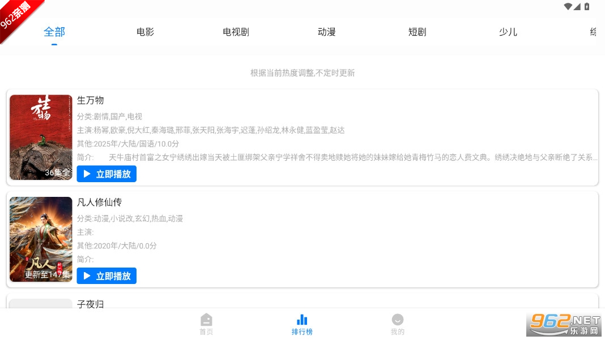Screen dimensions: 605x340
Task: Click 其他:2025年/大陆/国语/10.0分 text
Action: click(x=128, y=144)
